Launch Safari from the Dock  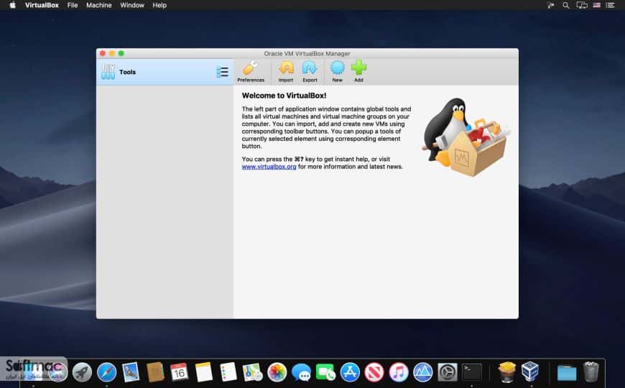click(x=106, y=372)
